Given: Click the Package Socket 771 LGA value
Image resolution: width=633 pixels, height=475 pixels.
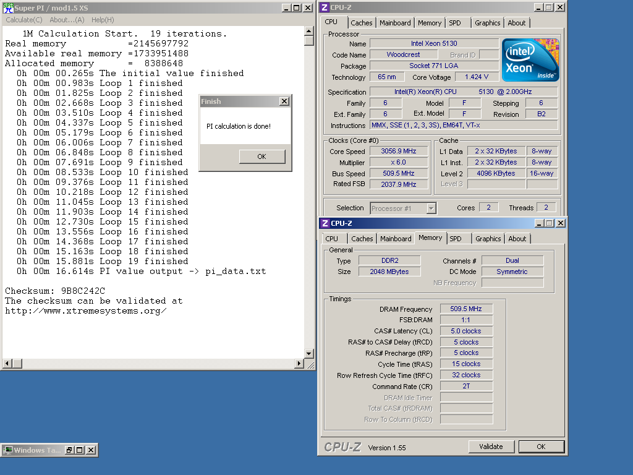Looking at the screenshot, I should [x=434, y=66].
